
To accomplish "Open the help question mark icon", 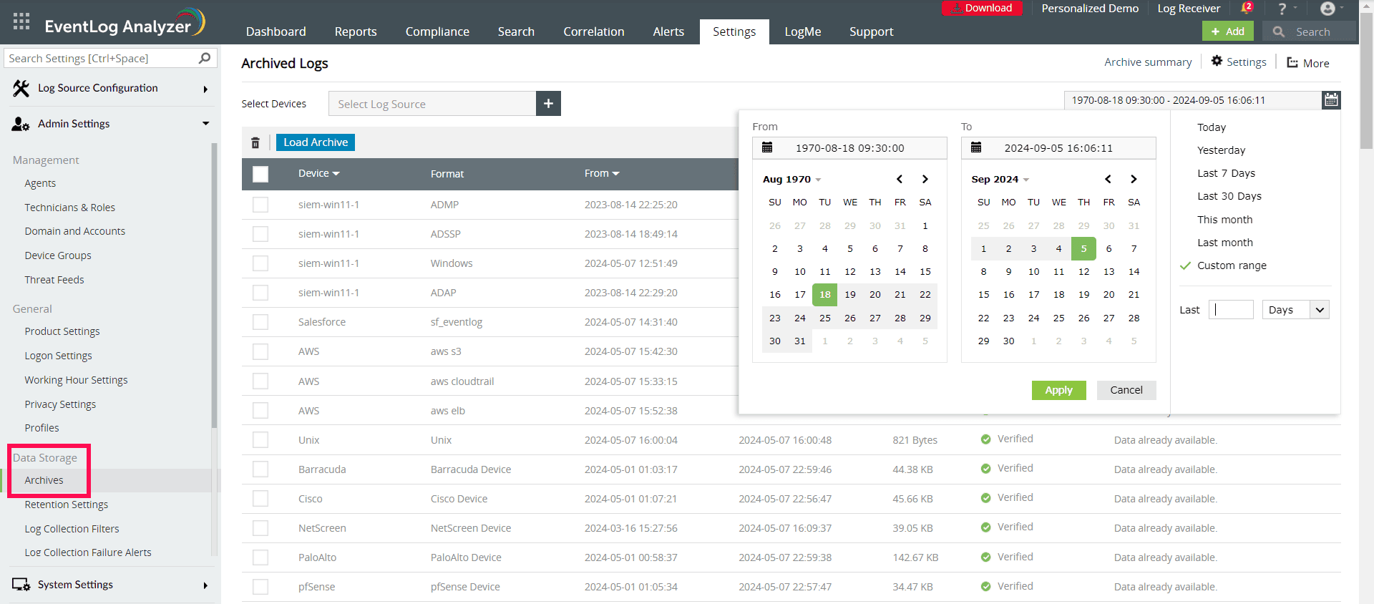I will click(x=1282, y=9).
